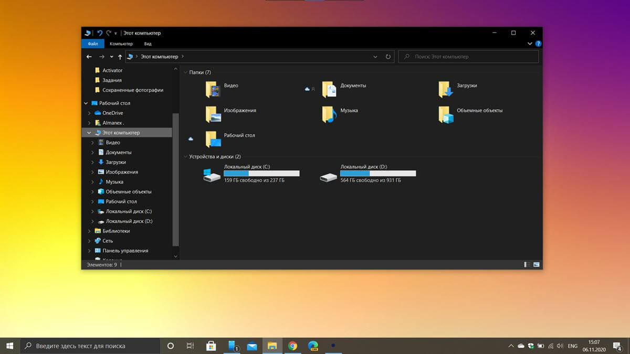Viewport: 630px width, 354px height.
Task: Go up one level with the up arrow
Action: pyautogui.click(x=120, y=57)
